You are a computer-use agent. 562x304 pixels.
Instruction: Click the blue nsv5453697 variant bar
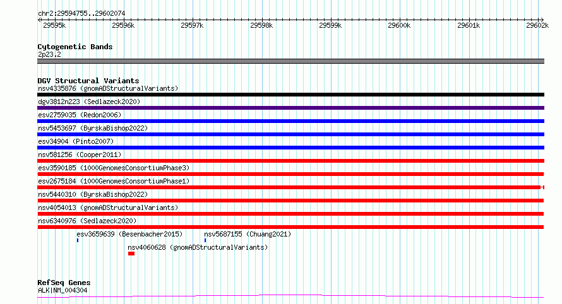[x=290, y=134]
